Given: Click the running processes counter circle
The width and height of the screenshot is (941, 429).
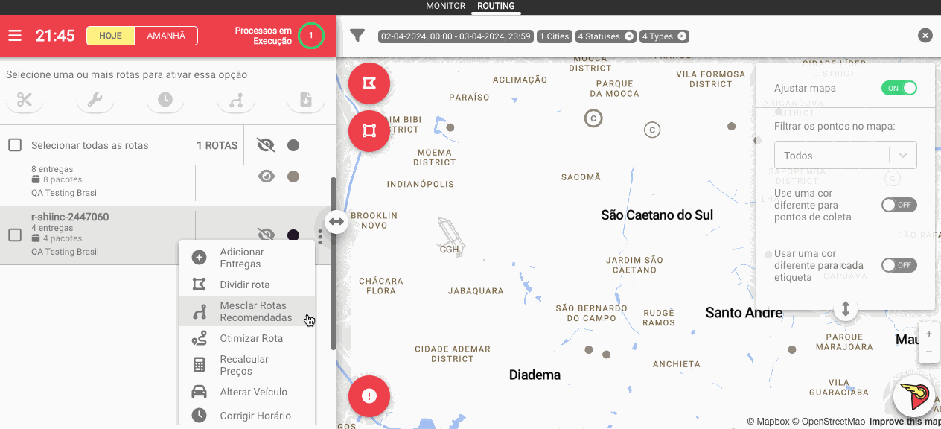Looking at the screenshot, I should (x=311, y=36).
